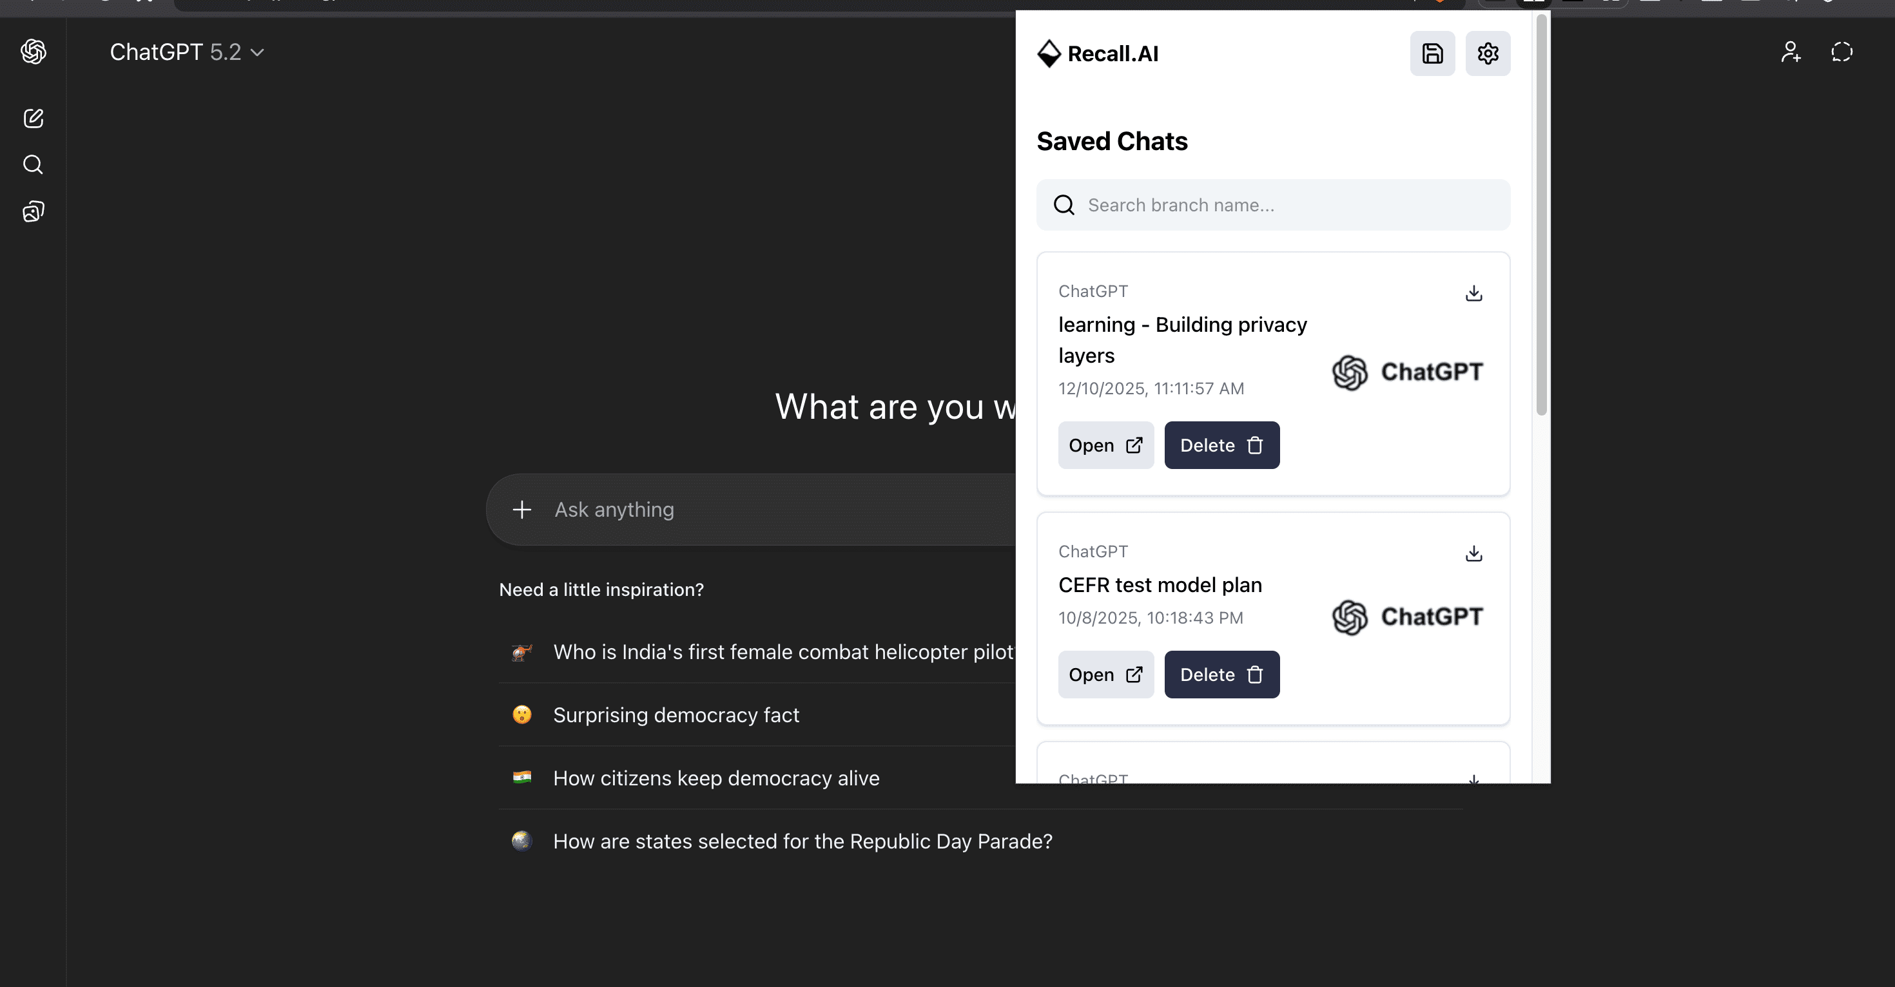Click the ChatGPT logo in the sidebar

pos(32,52)
